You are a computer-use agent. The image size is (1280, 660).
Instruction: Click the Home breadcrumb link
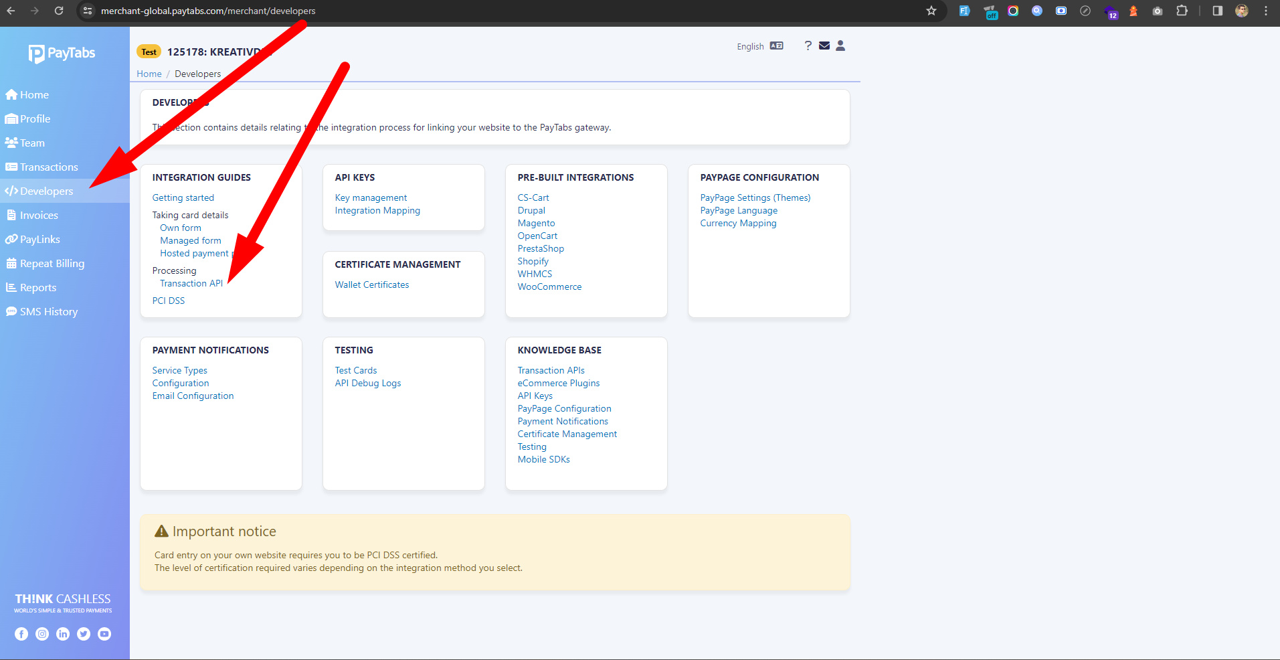149,74
